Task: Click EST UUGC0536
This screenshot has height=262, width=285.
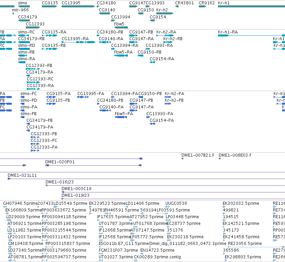Action: (176, 203)
